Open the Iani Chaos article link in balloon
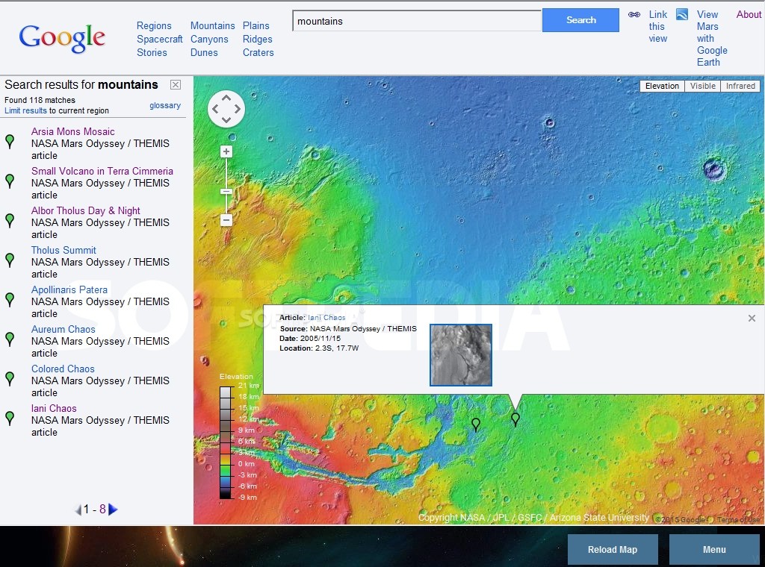 326,318
